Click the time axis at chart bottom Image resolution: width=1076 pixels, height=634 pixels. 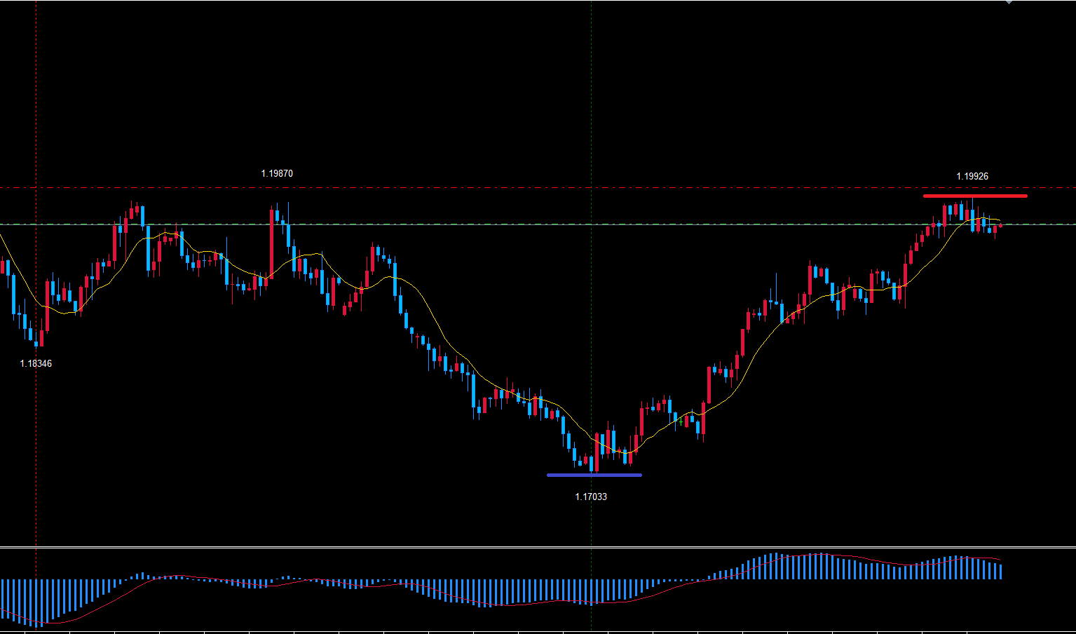(538, 631)
